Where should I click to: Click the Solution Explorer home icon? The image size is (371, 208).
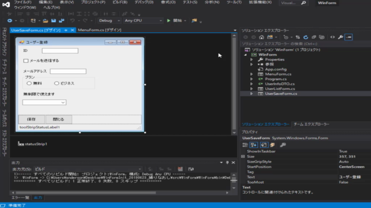261,37
